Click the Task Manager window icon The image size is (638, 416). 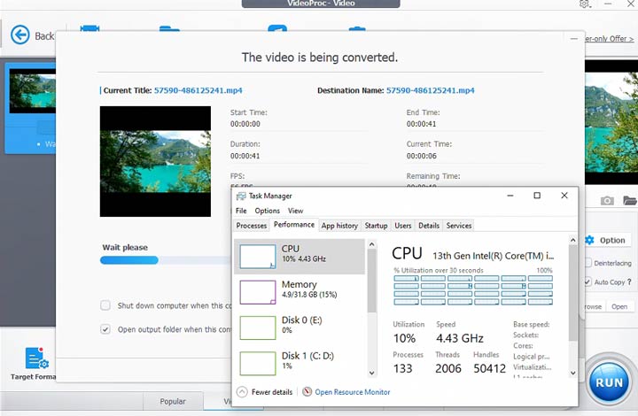click(x=241, y=196)
